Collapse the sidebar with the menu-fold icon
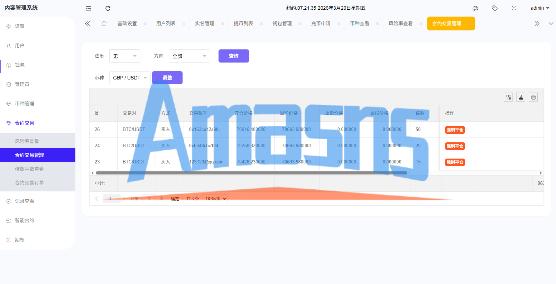556x284 pixels. (x=89, y=8)
